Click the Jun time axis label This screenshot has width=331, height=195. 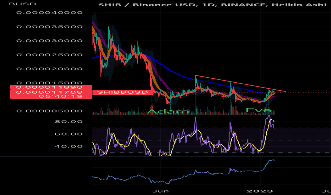pyautogui.click(x=161, y=191)
